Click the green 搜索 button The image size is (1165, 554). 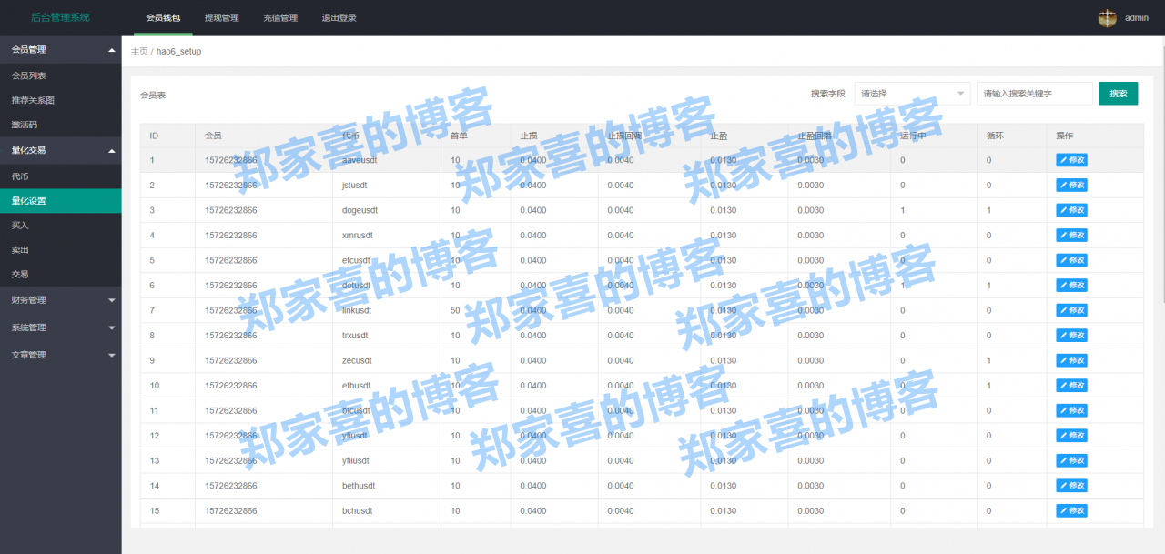click(1119, 94)
